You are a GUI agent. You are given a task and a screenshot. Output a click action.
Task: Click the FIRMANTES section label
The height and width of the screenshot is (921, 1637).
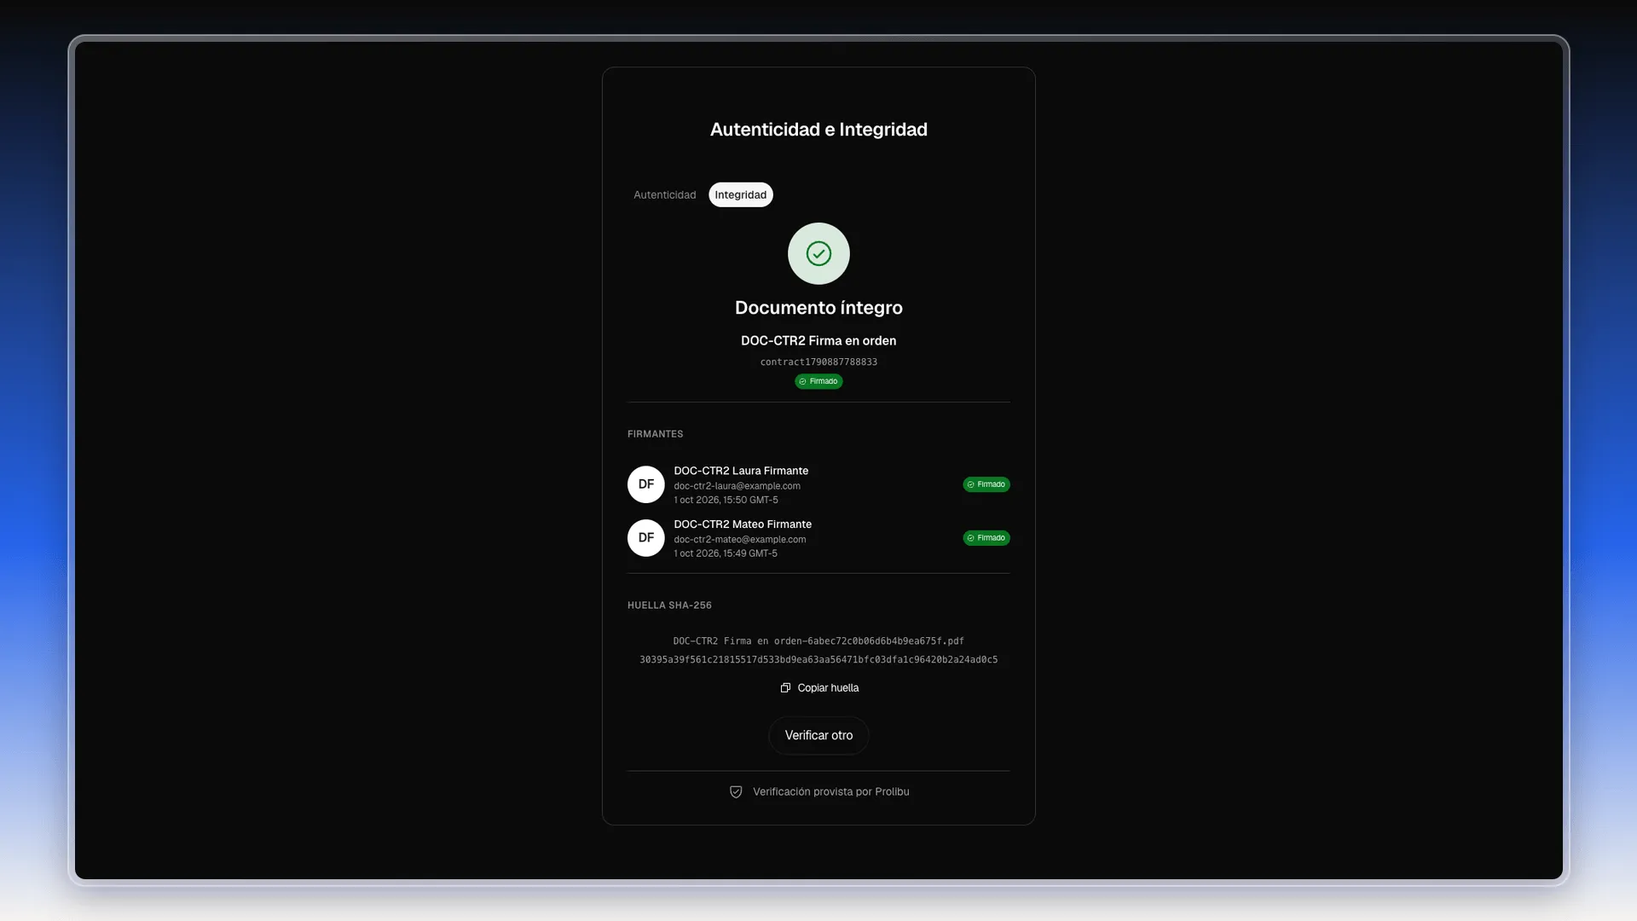pos(655,434)
